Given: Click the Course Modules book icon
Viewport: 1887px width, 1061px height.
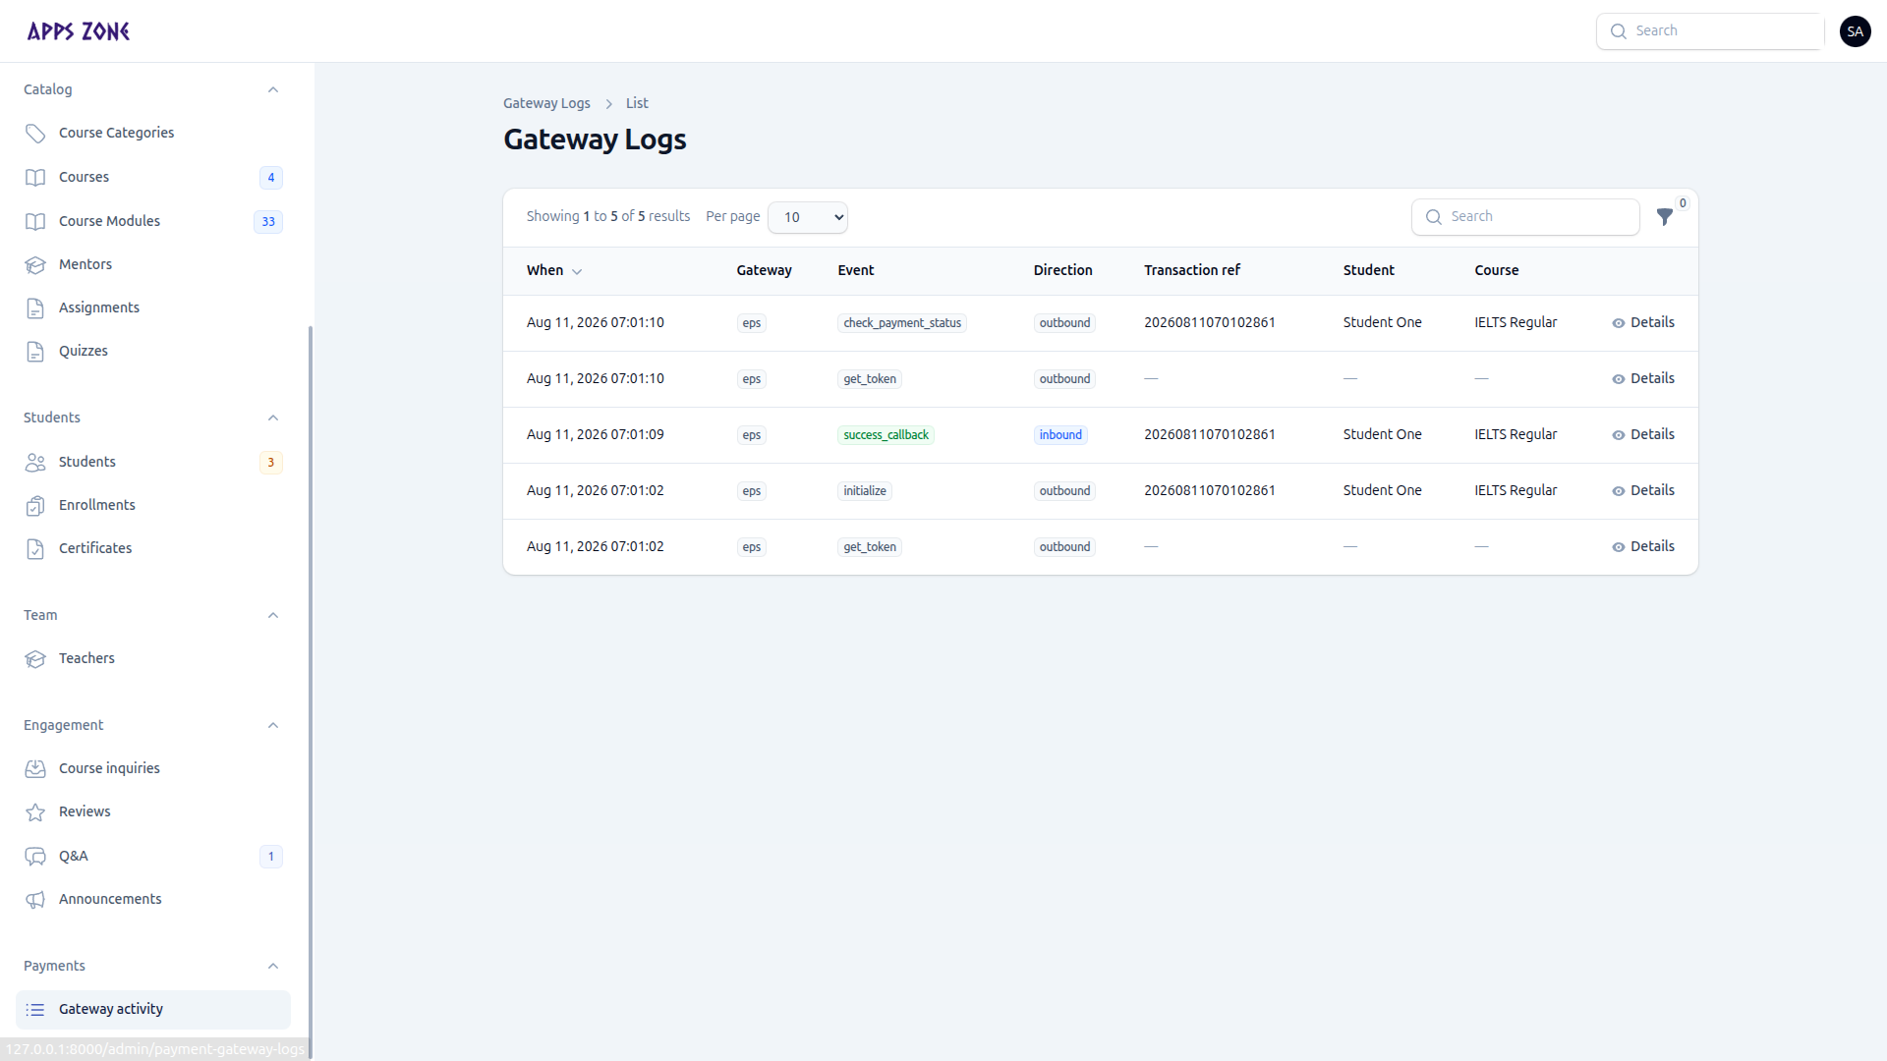Looking at the screenshot, I should [35, 222].
